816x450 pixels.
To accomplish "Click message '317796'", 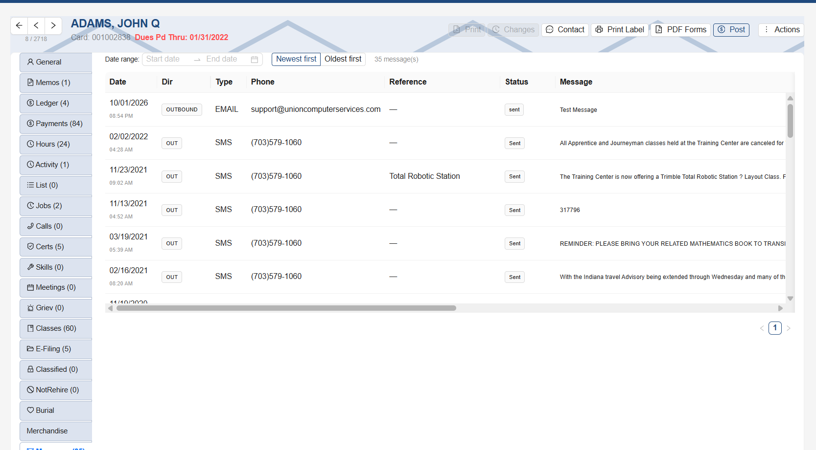I will click(x=570, y=210).
